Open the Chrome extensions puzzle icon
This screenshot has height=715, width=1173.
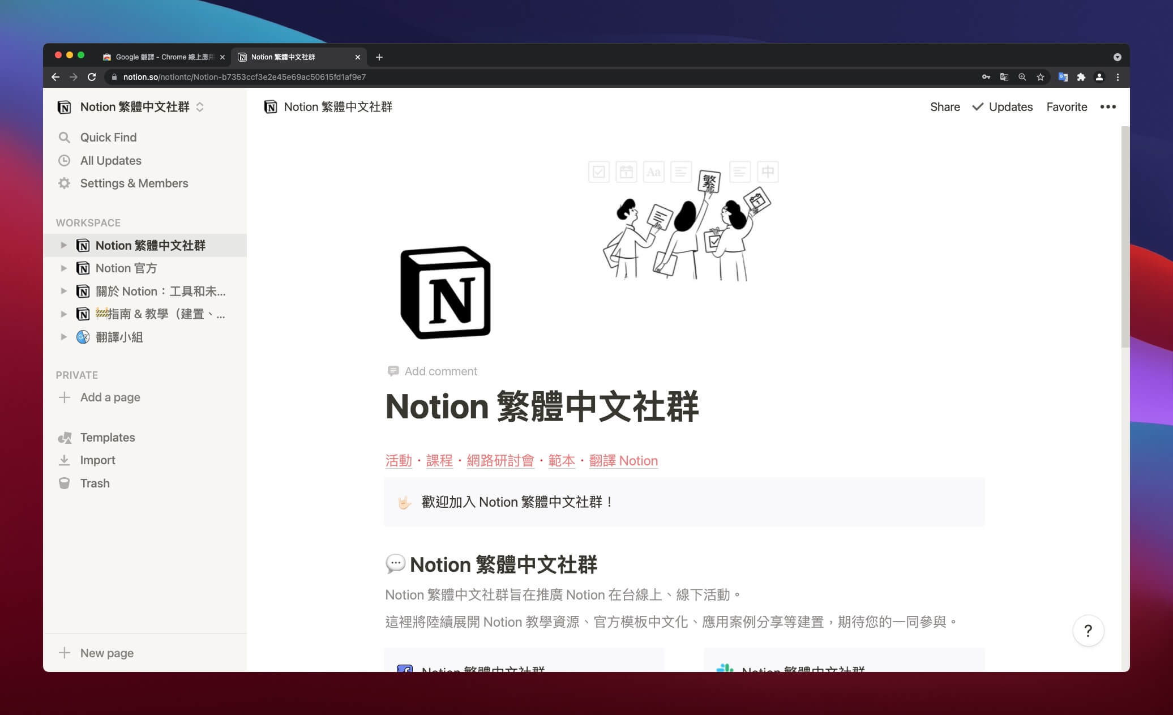click(x=1081, y=77)
